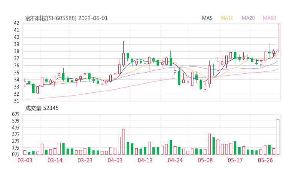Click the 03-23 date label
The height and width of the screenshot is (169, 284).
tap(85, 160)
